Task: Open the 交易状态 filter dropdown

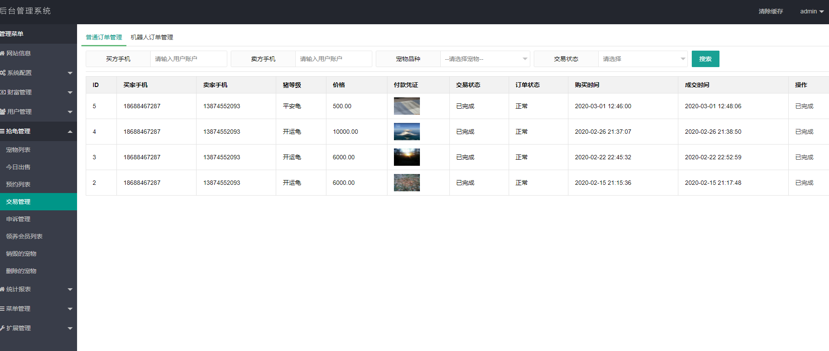Action: (x=643, y=59)
